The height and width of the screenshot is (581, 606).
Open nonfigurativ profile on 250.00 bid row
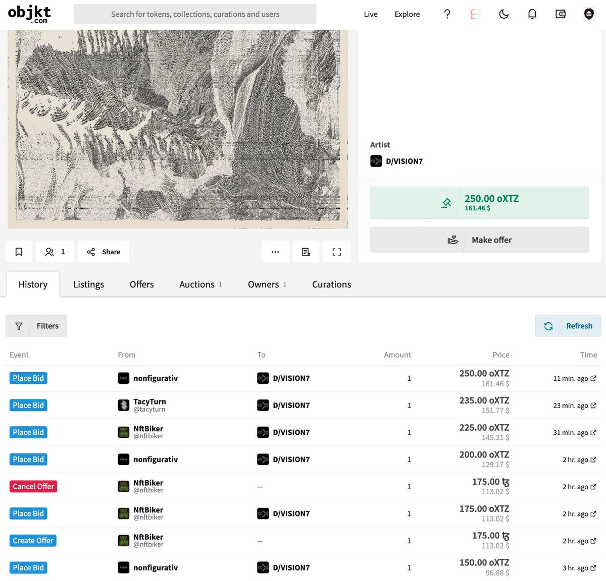(156, 378)
